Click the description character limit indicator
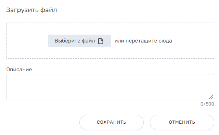 point(207,104)
